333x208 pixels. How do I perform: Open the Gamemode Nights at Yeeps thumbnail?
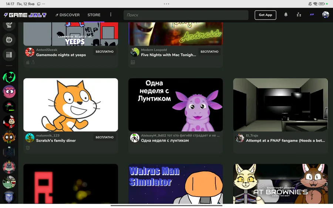[x=71, y=34]
